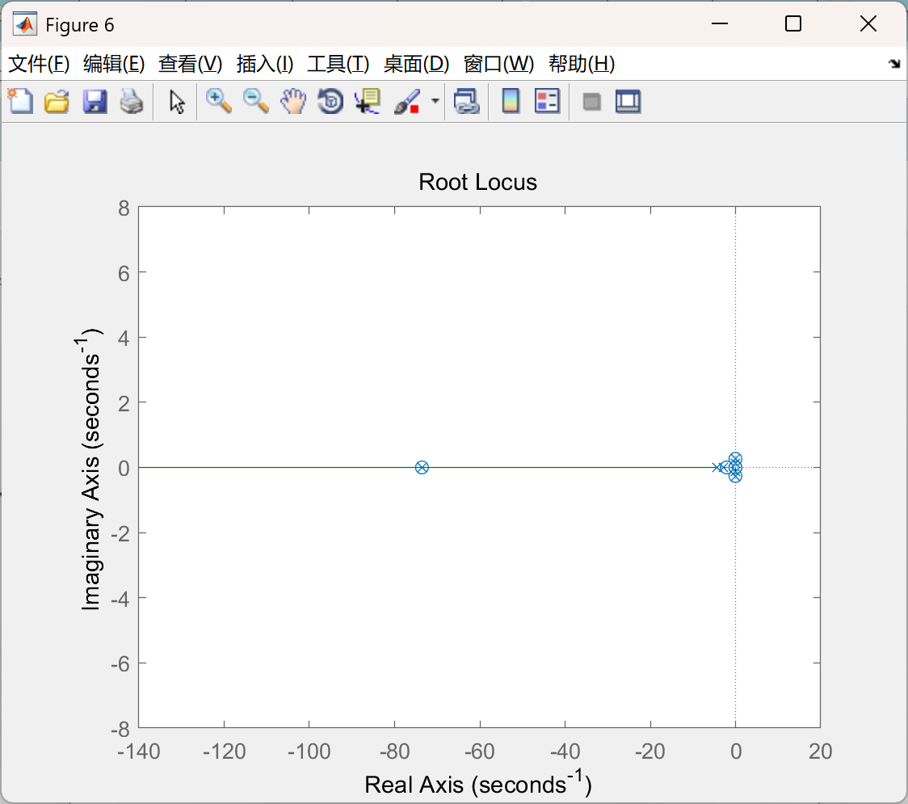Click the 4 tick label on the imaginary axis
Screen dimensions: 908x804
(124, 339)
